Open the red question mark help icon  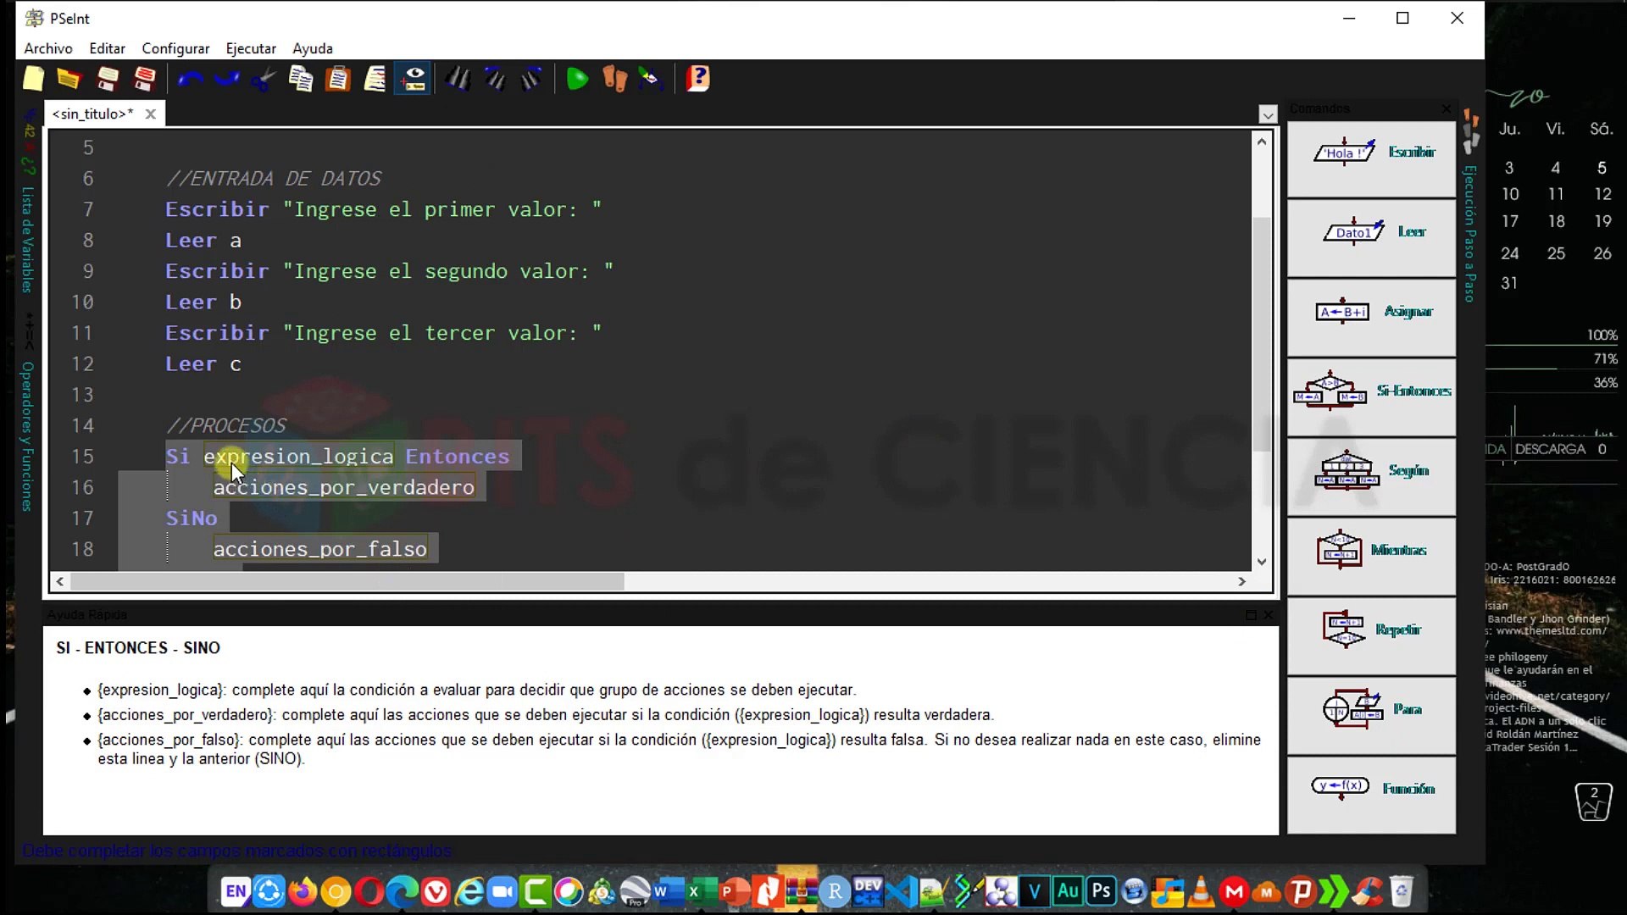698,80
